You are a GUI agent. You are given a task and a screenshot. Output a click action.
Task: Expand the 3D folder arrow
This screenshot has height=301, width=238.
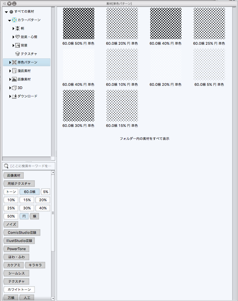coord(10,88)
